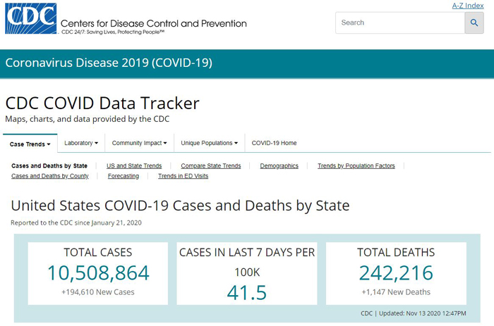Open US and State Trends link
The image size is (494, 326).
(134, 165)
